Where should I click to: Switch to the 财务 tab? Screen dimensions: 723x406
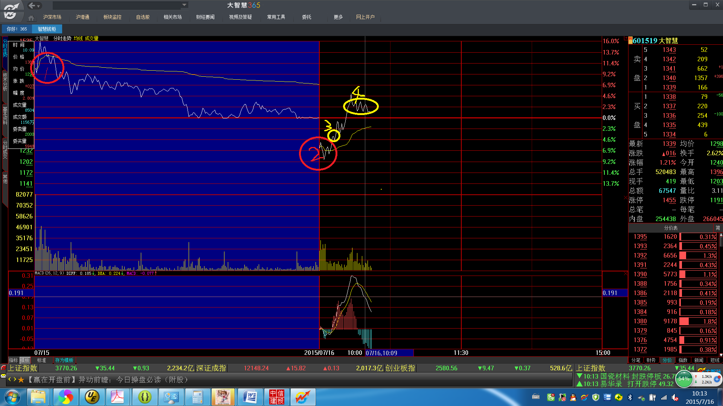click(x=651, y=360)
